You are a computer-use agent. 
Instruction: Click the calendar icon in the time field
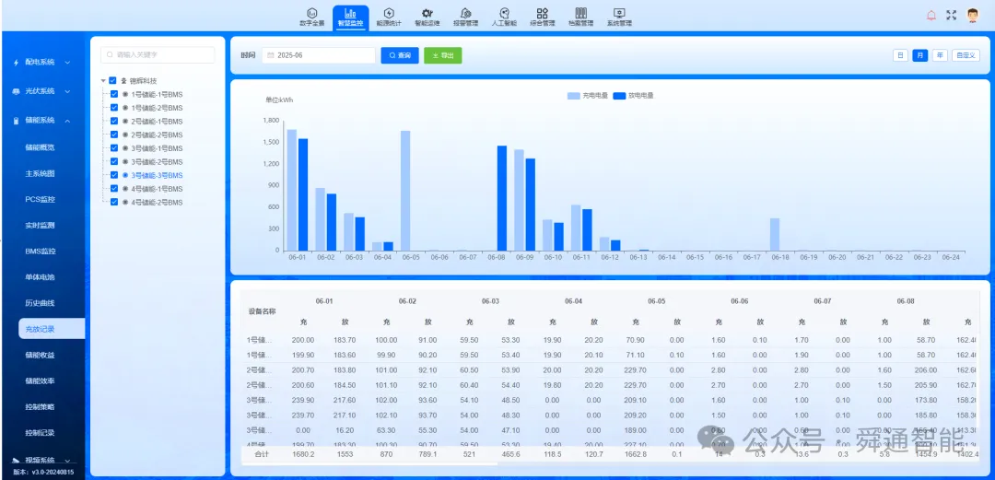[271, 56]
